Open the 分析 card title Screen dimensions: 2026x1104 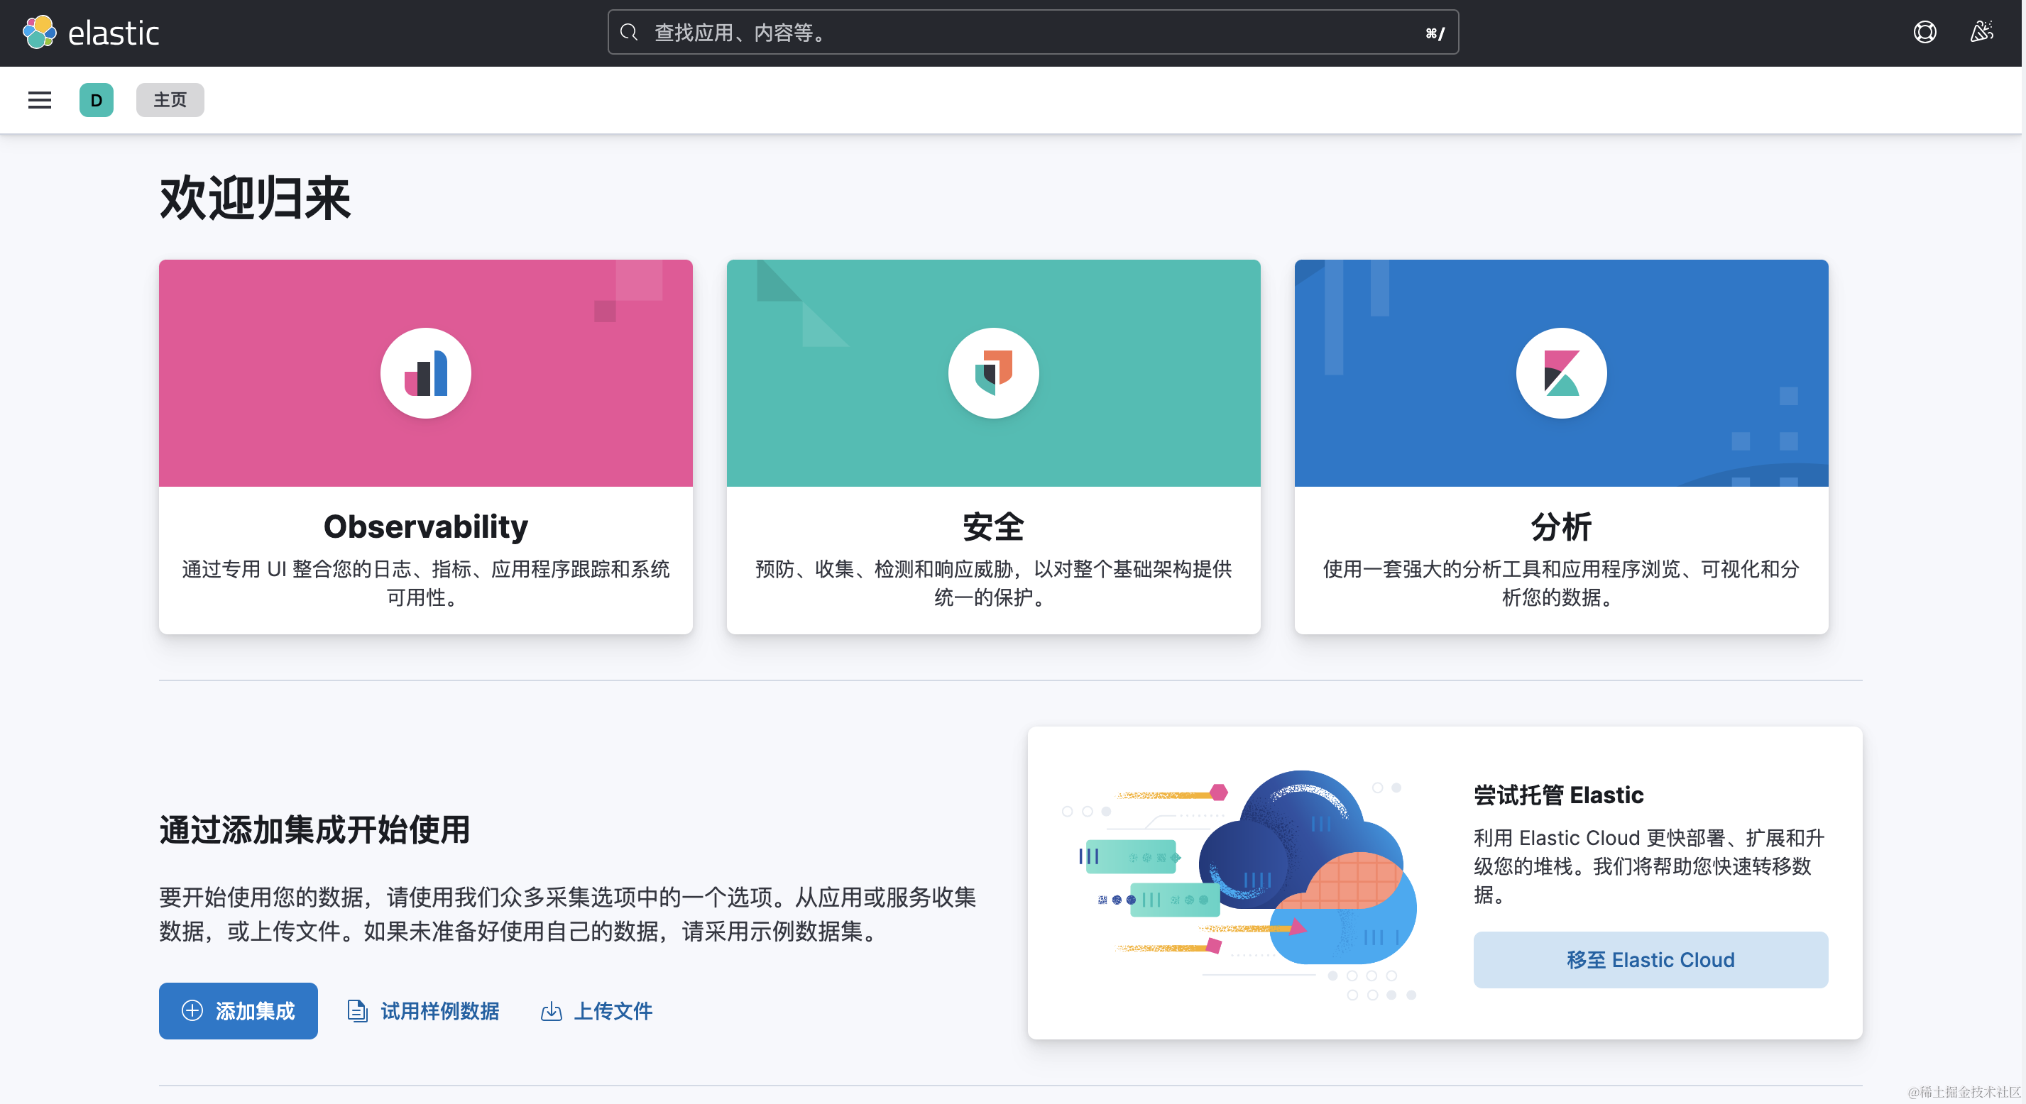point(1560,527)
